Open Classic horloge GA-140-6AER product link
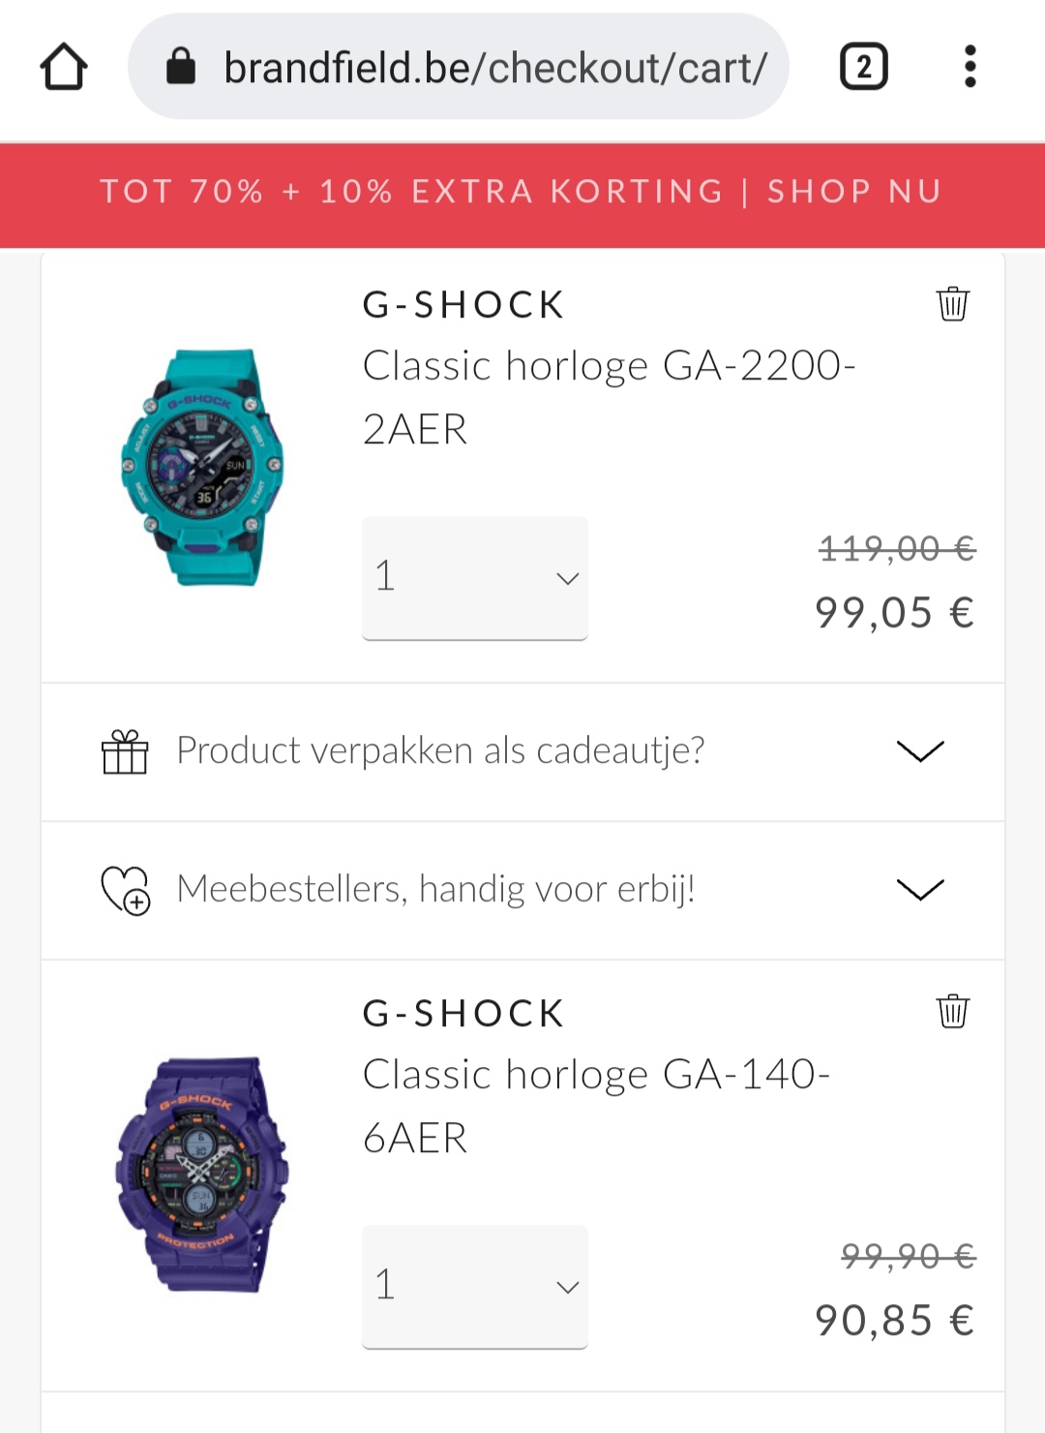This screenshot has width=1045, height=1433. pyautogui.click(x=597, y=1106)
